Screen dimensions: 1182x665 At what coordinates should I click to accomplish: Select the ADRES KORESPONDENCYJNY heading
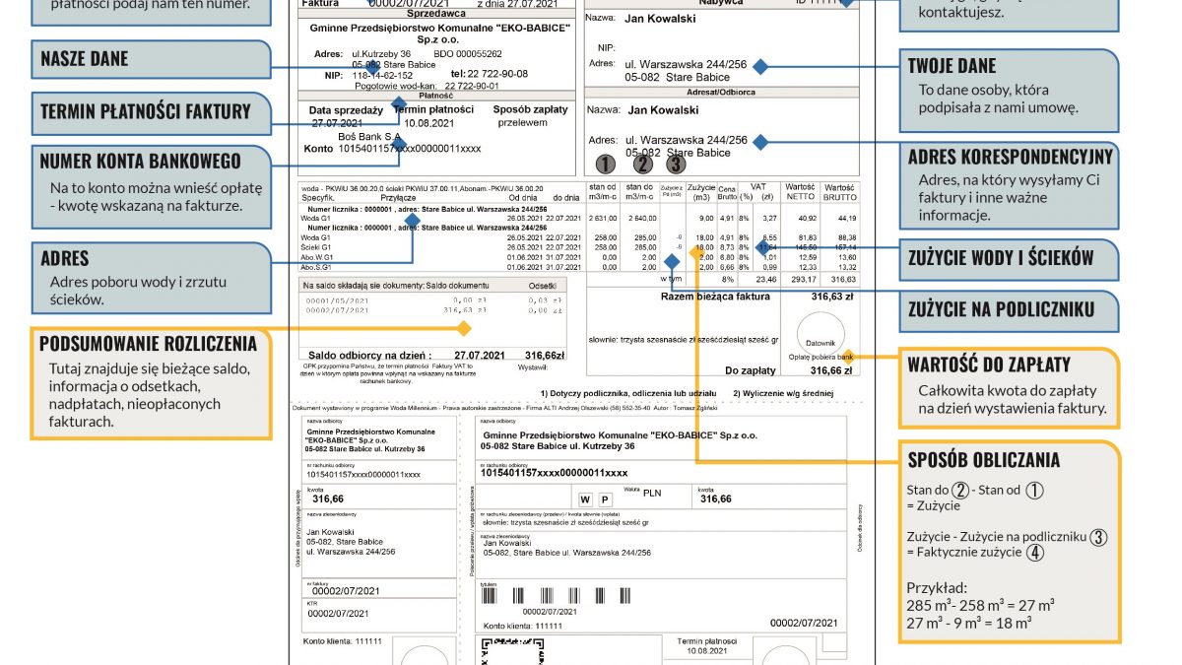tap(1010, 158)
